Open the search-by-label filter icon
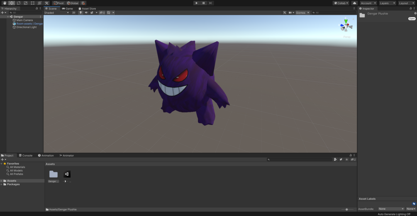The height and width of the screenshot is (216, 417). point(341,160)
